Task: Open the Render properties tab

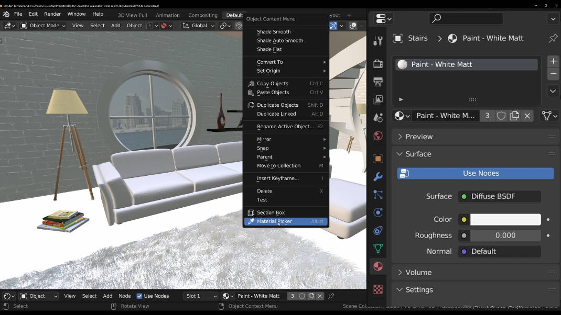Action: [377, 63]
